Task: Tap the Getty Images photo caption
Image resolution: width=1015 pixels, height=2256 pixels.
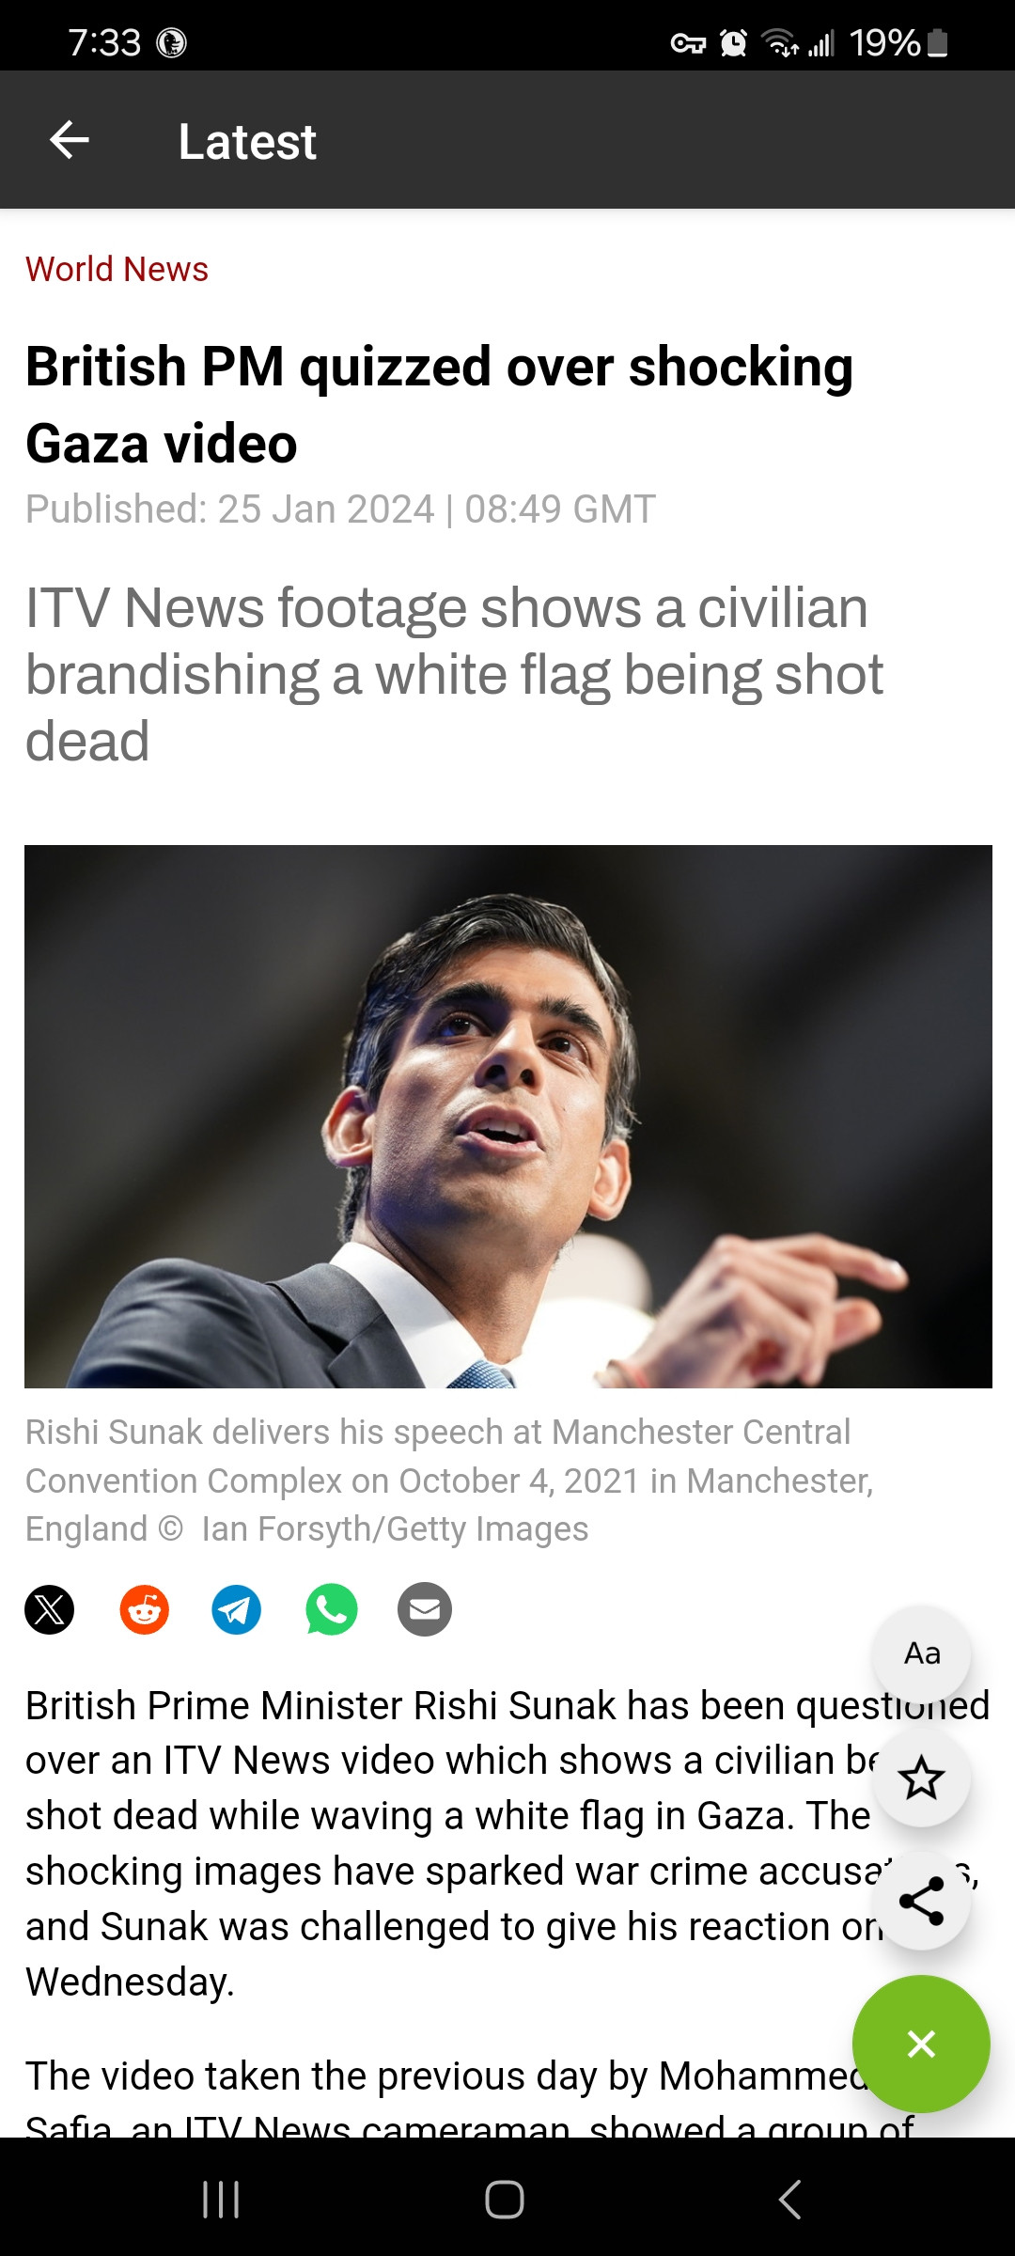Action: click(449, 1480)
